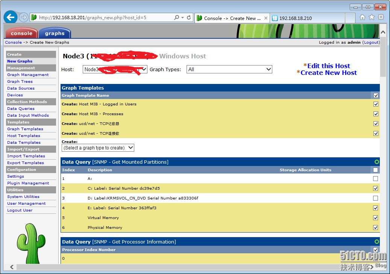This screenshot has height=274, width=390.
Task: Switch to the graphs tab
Action: pyautogui.click(x=55, y=33)
